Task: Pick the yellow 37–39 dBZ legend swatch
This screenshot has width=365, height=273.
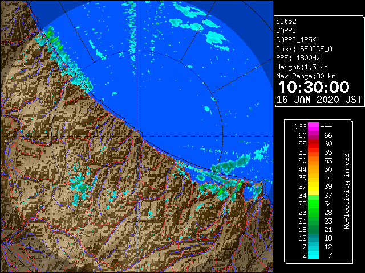Action: point(314,187)
